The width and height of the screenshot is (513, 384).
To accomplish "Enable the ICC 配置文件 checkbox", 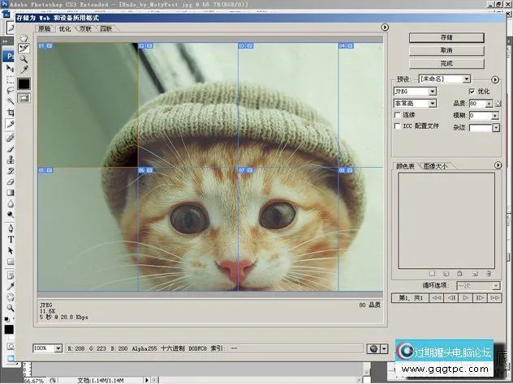I will coord(398,126).
